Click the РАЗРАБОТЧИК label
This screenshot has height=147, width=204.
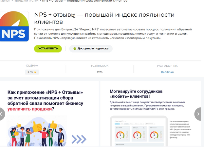click(167, 66)
